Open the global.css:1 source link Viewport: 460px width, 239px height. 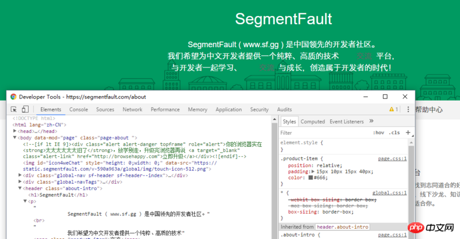click(390, 193)
